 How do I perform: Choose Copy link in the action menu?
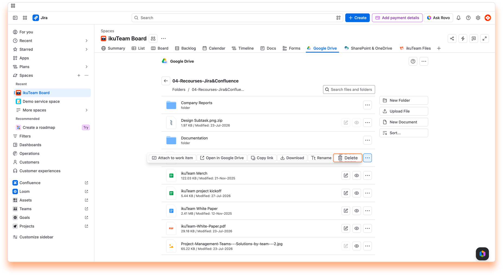tap(262, 158)
